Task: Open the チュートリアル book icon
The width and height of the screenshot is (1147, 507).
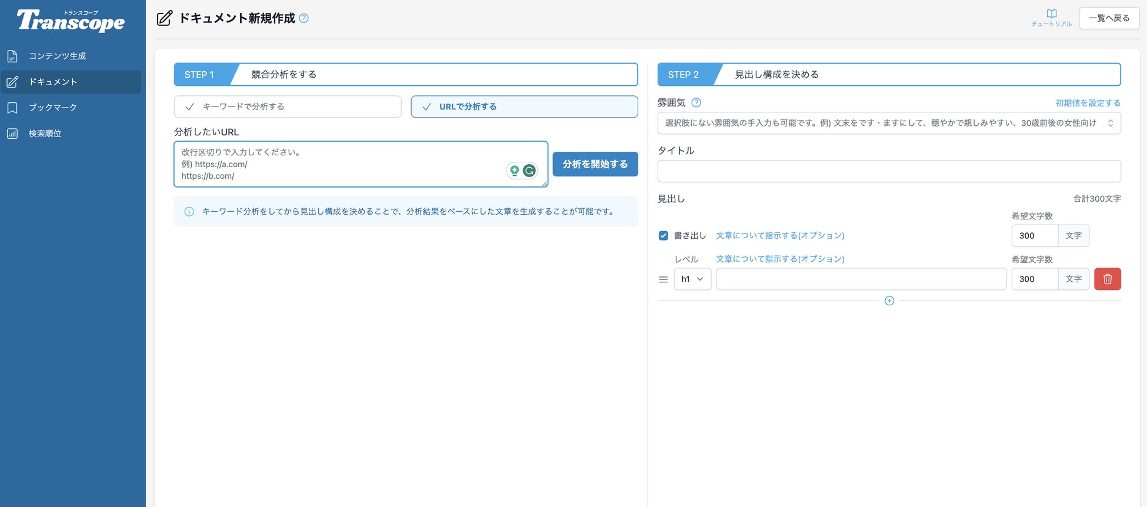Action: pyautogui.click(x=1052, y=14)
